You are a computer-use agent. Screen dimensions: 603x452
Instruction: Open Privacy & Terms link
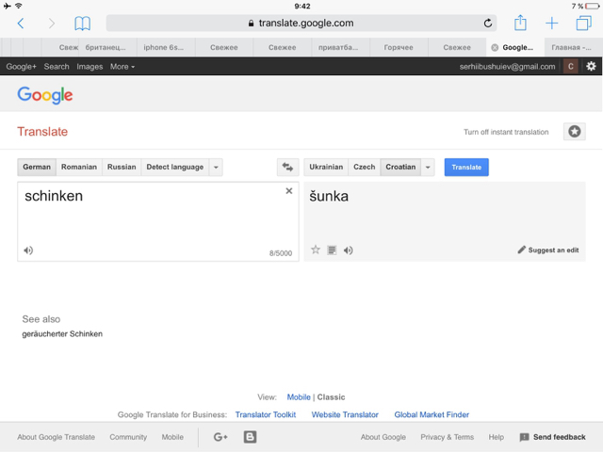tap(448, 437)
